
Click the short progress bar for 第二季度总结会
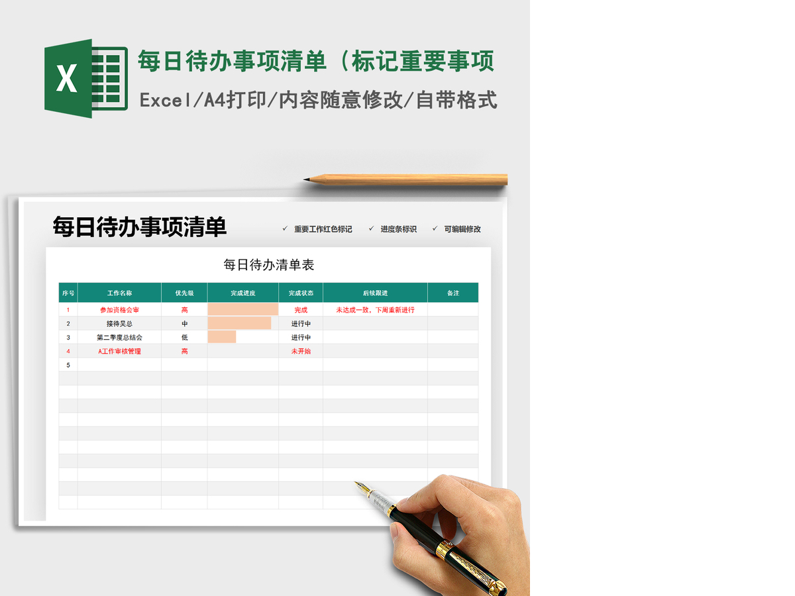tap(222, 337)
